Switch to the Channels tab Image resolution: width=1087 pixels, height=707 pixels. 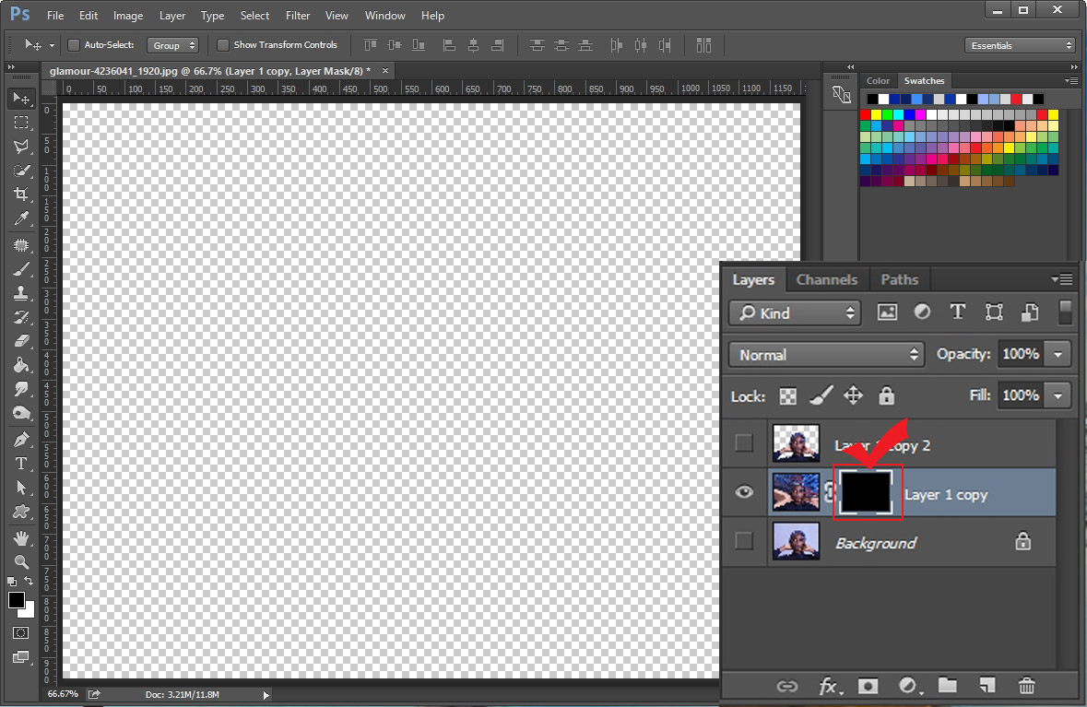[x=826, y=279]
